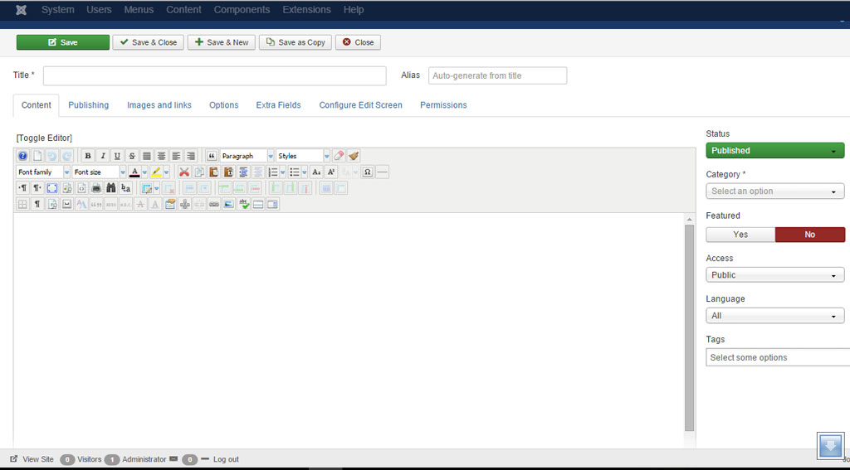Open the Content menu in top bar
The height and width of the screenshot is (470, 850).
point(183,10)
